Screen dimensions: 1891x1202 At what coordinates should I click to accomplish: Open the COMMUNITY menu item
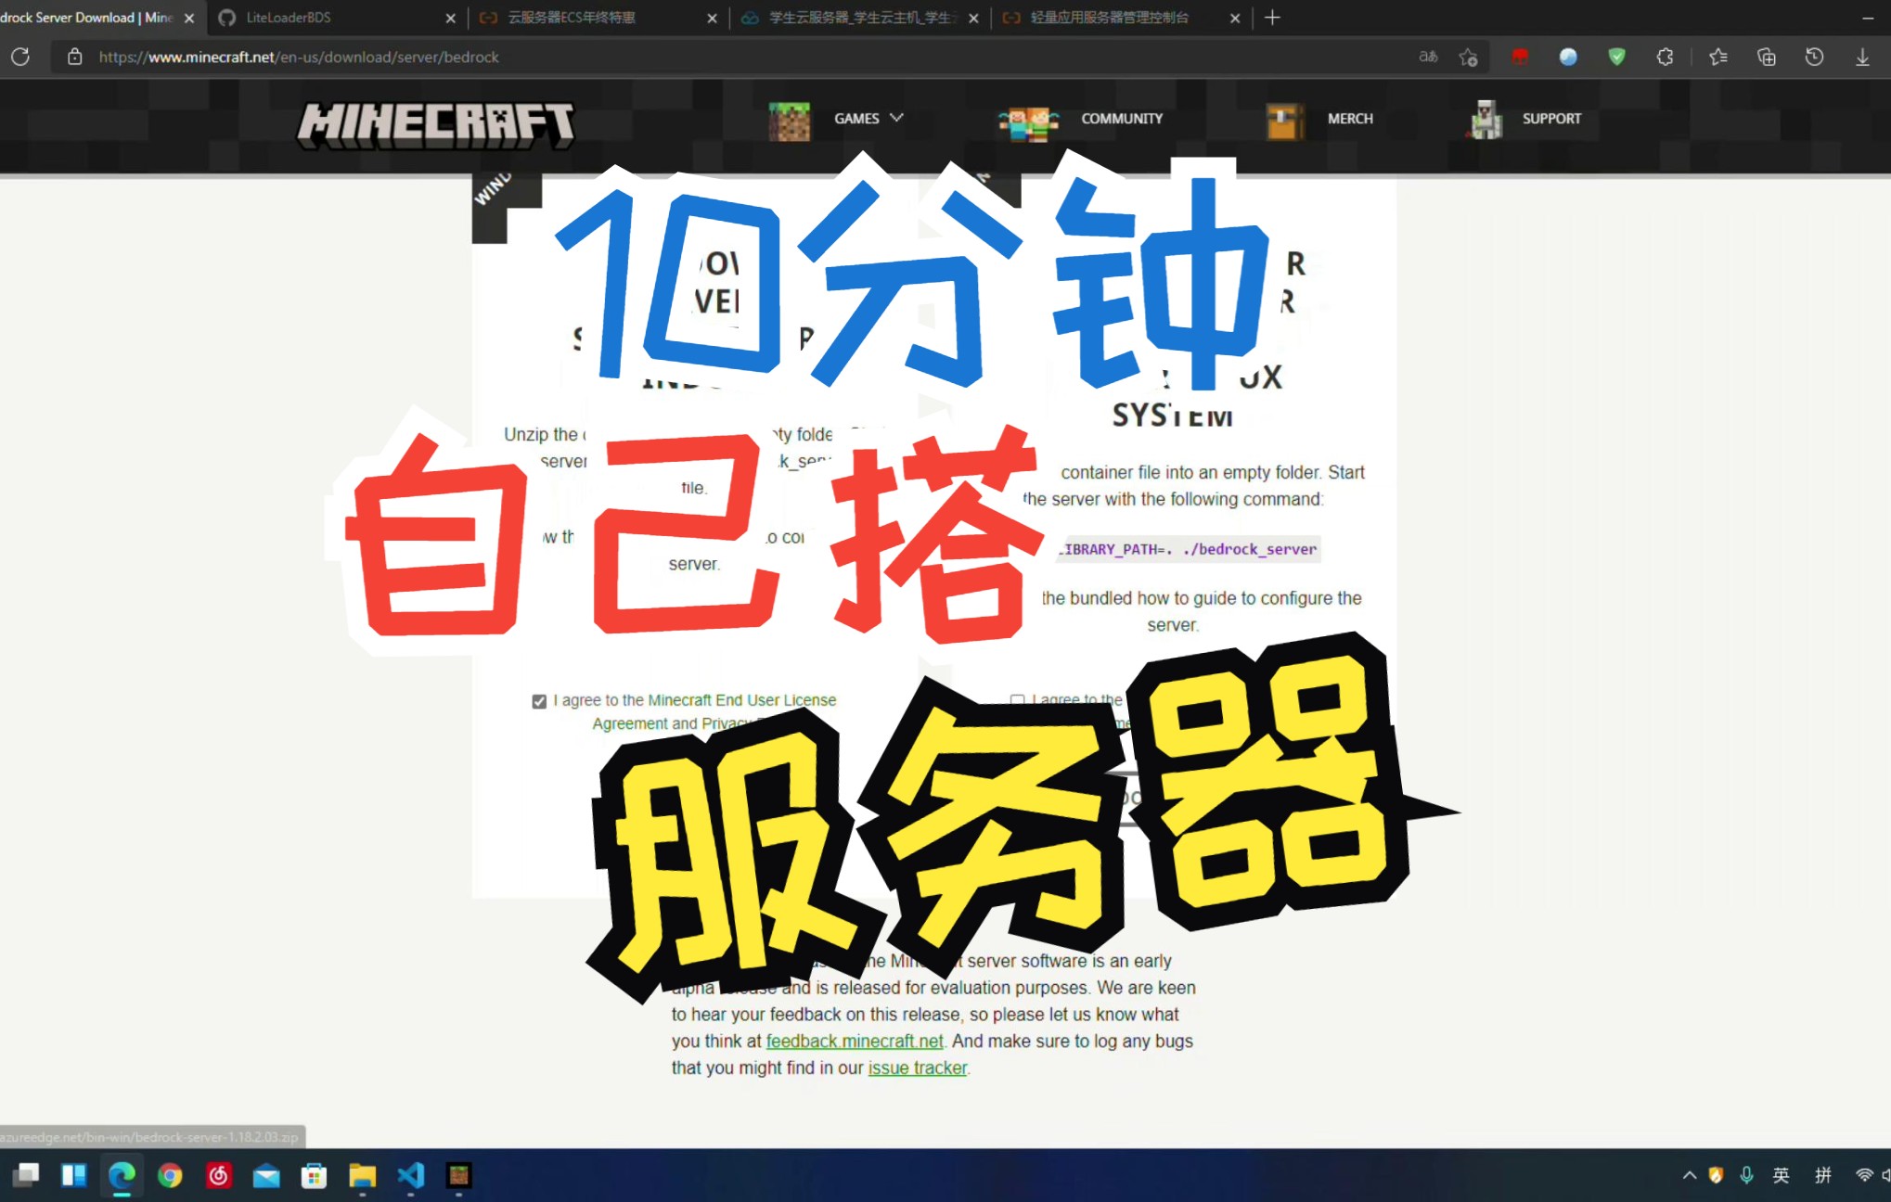[x=1121, y=119]
